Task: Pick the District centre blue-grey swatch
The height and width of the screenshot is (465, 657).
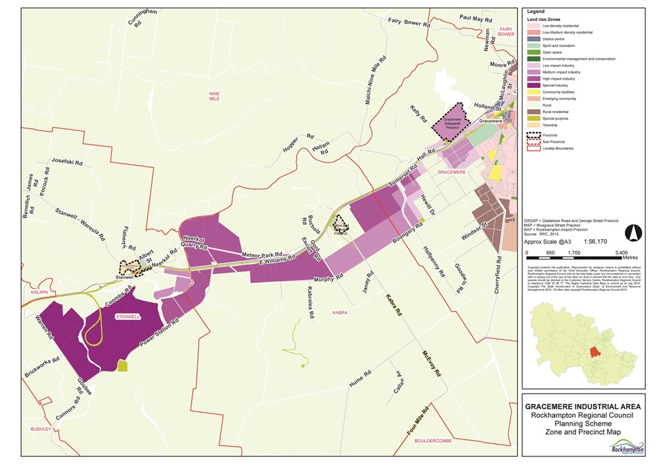Action: pyautogui.click(x=533, y=38)
